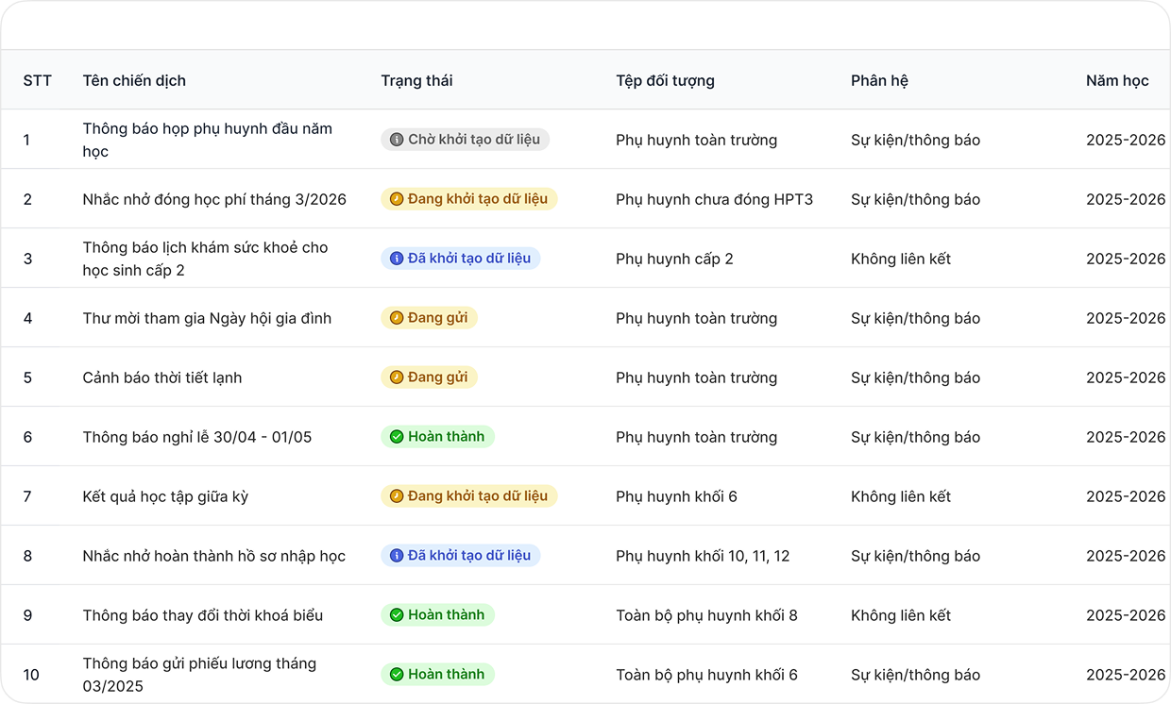1171x704 pixels.
Task: Select campaign 'Nhắc nhở đóng học phí tháng 3/2026'
Action: [x=214, y=199]
